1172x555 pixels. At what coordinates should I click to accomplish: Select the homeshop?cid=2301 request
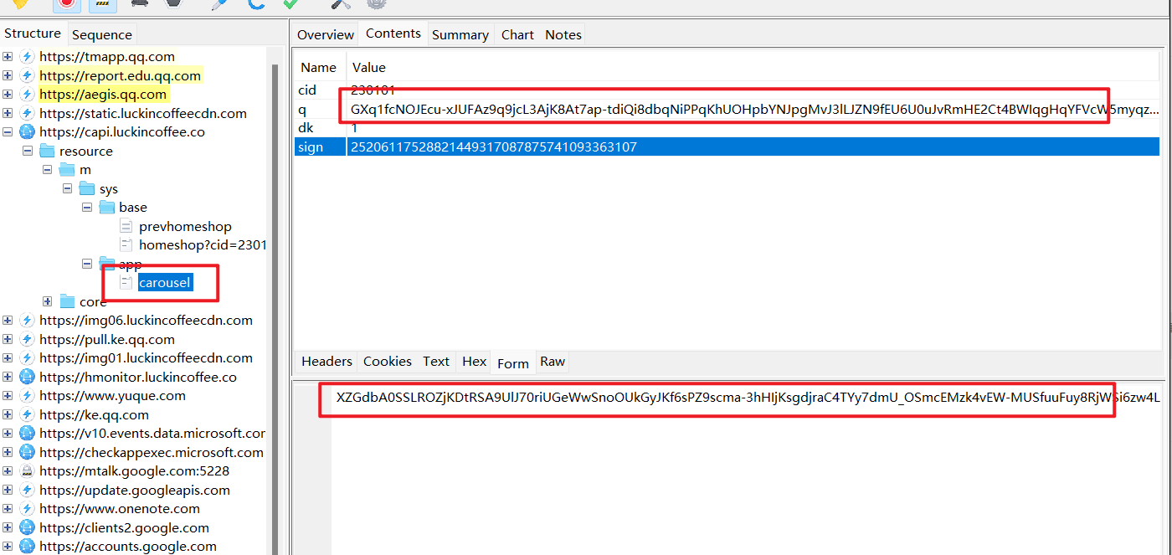[203, 244]
